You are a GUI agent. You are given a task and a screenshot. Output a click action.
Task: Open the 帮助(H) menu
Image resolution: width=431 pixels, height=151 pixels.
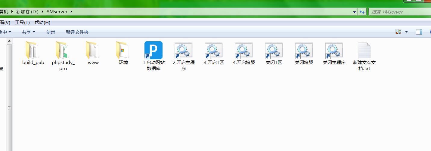[x=42, y=23]
